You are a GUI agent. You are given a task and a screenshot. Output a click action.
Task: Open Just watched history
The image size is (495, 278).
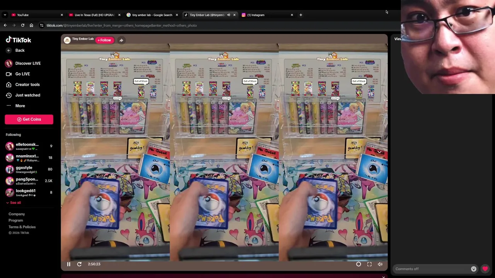23,95
